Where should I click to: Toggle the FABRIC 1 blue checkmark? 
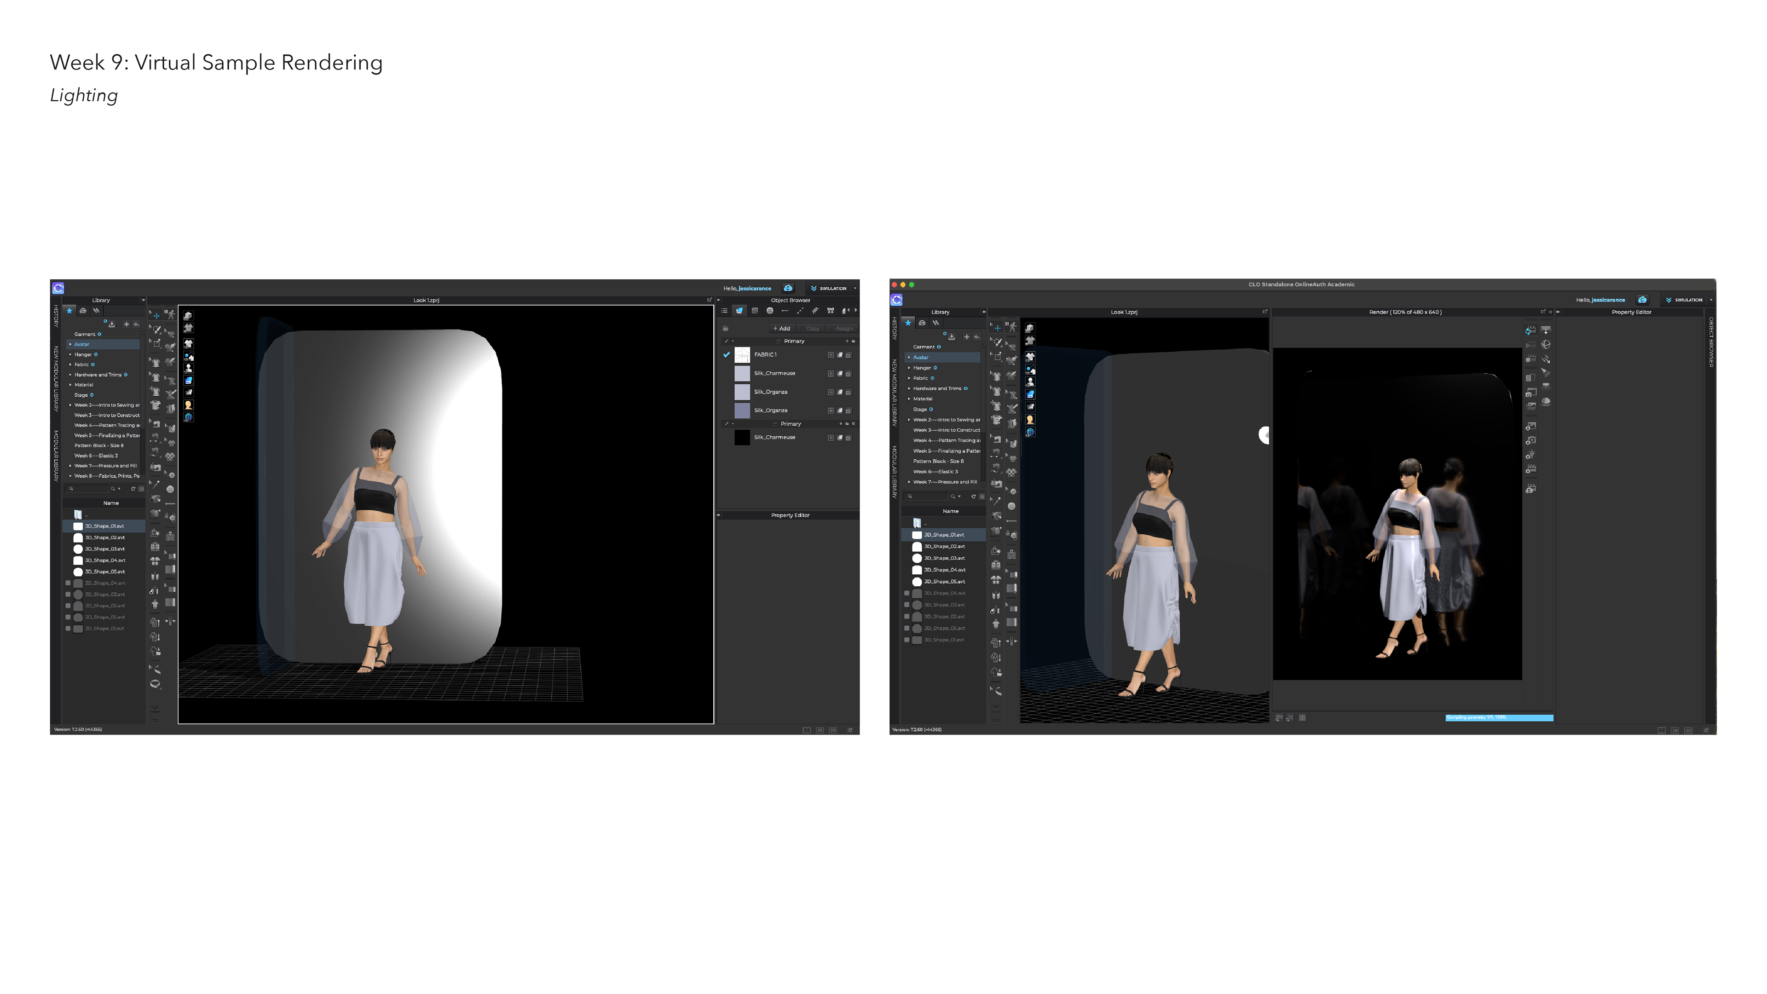(727, 355)
